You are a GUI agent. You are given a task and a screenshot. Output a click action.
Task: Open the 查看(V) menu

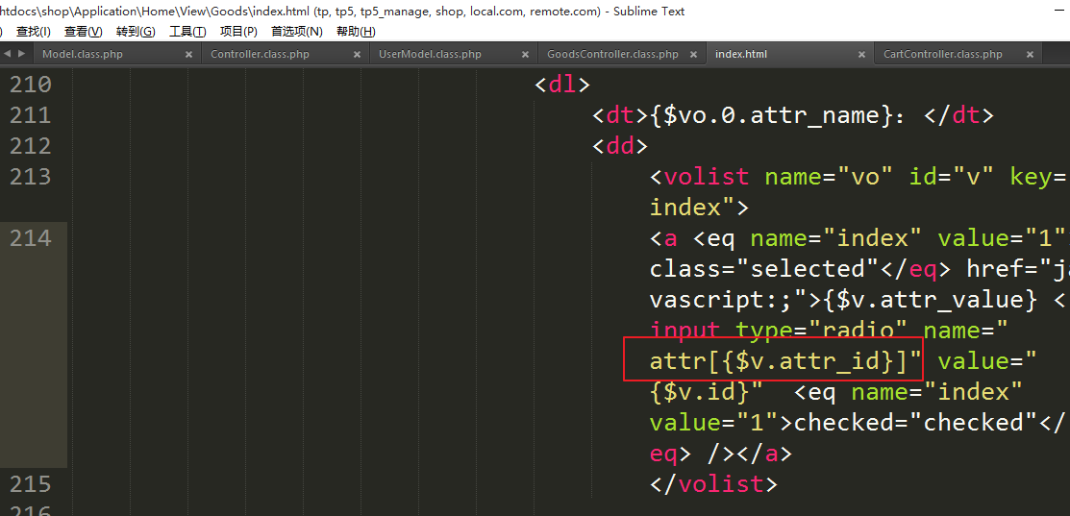coord(83,32)
